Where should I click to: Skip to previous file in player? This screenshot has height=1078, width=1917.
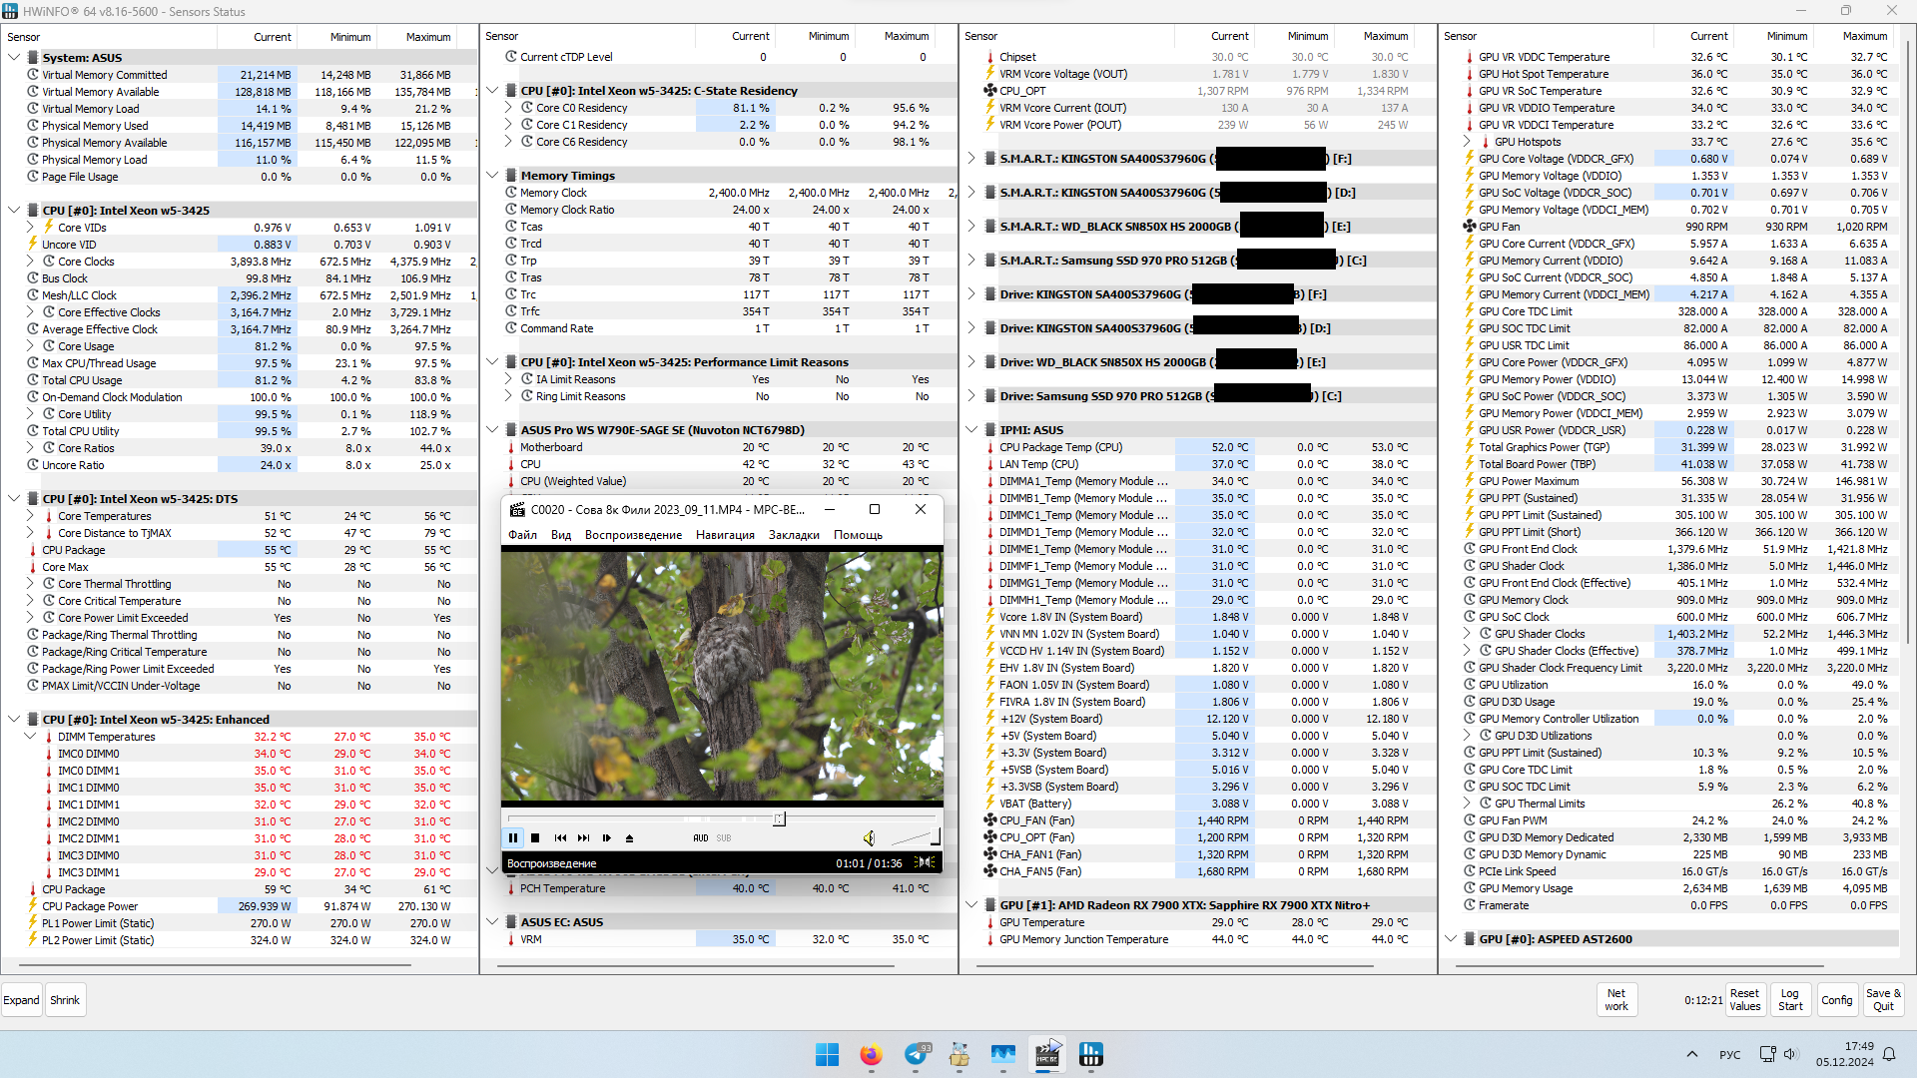tap(560, 838)
